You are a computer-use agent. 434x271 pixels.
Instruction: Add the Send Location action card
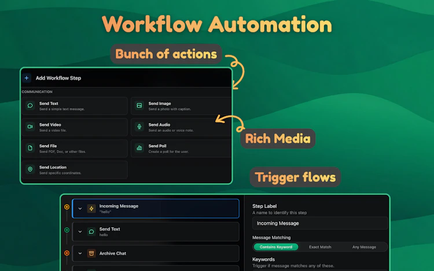75,170
